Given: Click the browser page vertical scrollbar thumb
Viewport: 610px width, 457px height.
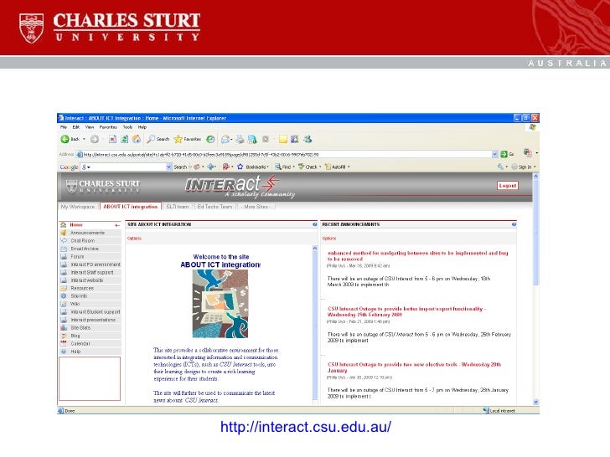Looking at the screenshot, I should point(535,231).
